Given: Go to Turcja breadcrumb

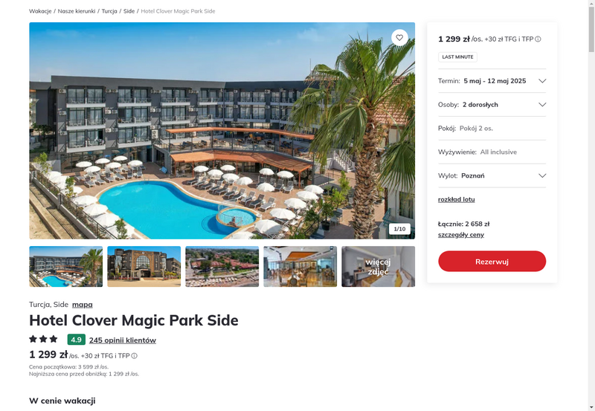Looking at the screenshot, I should point(109,11).
